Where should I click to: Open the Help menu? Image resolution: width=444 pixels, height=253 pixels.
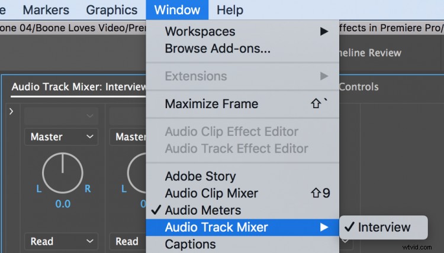pos(230,10)
